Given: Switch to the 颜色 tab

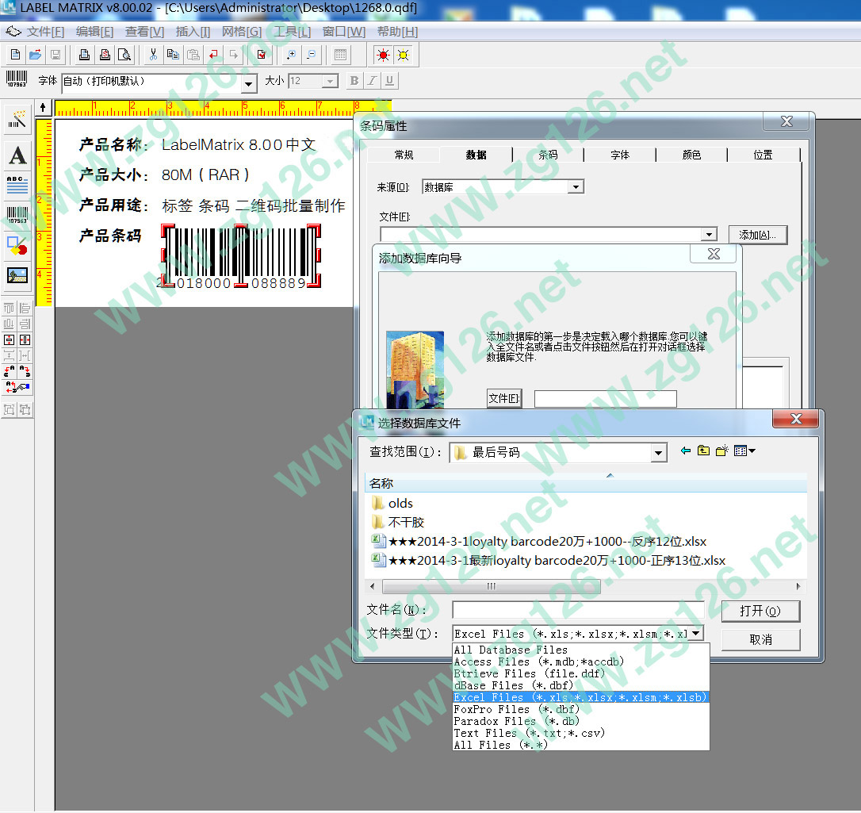Looking at the screenshot, I should tap(691, 155).
